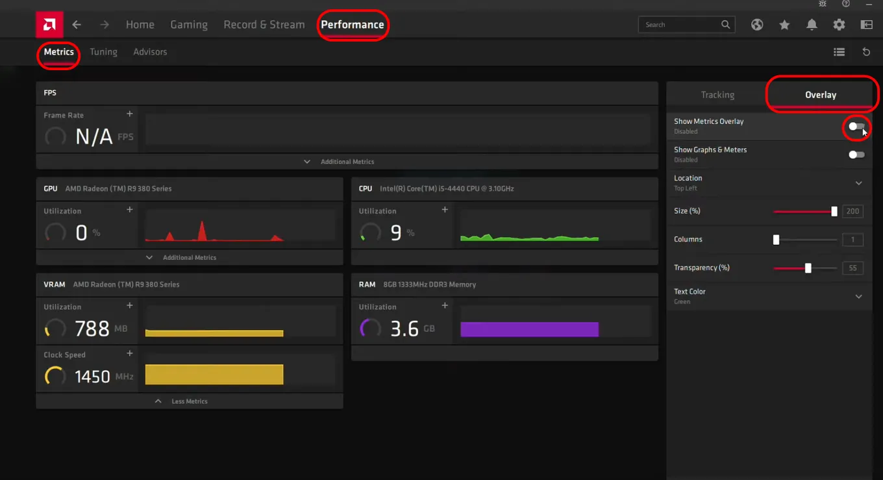The width and height of the screenshot is (883, 480).
Task: Click the plus icon for CPU Utilization
Action: pyautogui.click(x=445, y=210)
